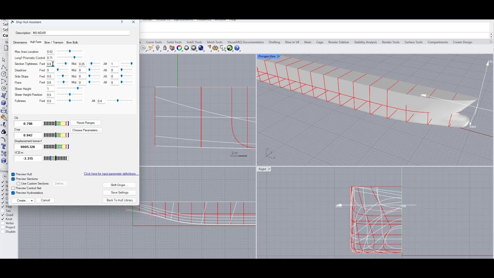Screen dimensions: 494x278
Task: Click the blue rendered sphere icon
Action: point(201,48)
